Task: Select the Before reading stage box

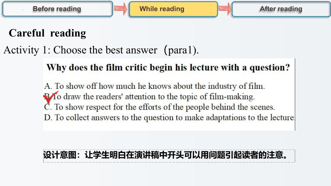Action: [58, 9]
